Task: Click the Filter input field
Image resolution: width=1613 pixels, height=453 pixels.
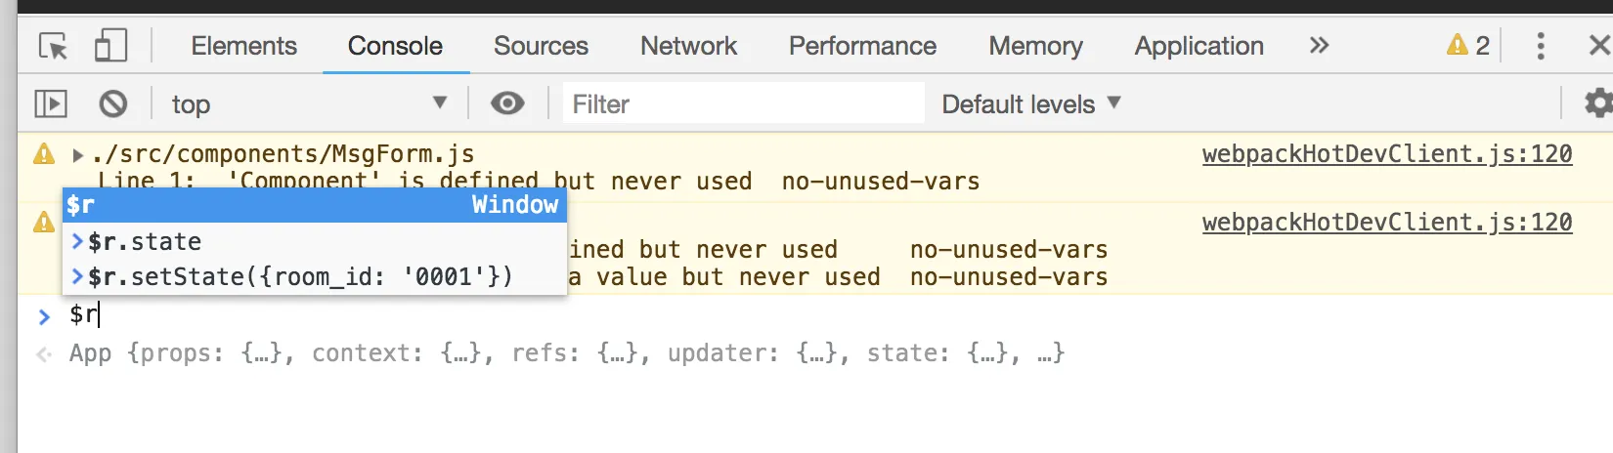Action: [x=743, y=103]
